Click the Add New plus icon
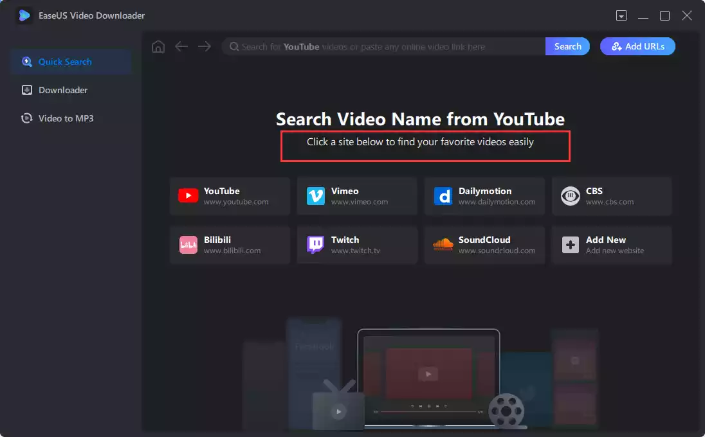This screenshot has height=437, width=705. tap(571, 245)
